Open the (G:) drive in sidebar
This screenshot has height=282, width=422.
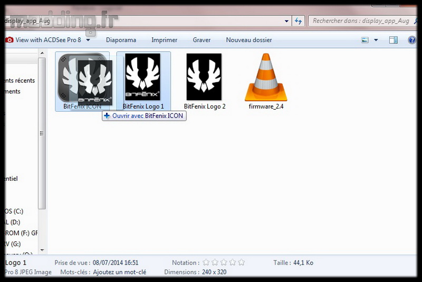12,244
